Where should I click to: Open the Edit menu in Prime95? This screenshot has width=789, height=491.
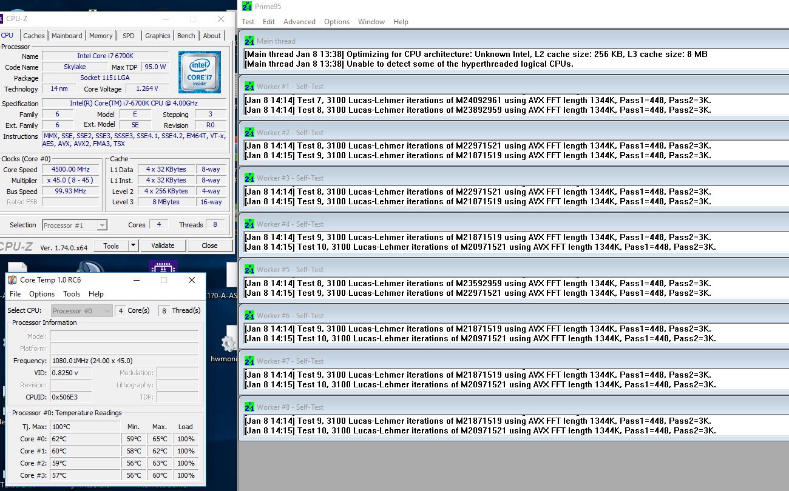point(269,21)
